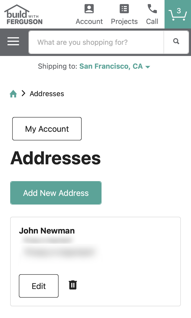
Task: Click the Add New Address button
Action: point(56,193)
